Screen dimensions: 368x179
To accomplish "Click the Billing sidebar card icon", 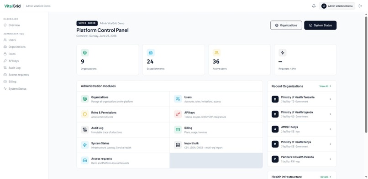I will click(x=5, y=82).
